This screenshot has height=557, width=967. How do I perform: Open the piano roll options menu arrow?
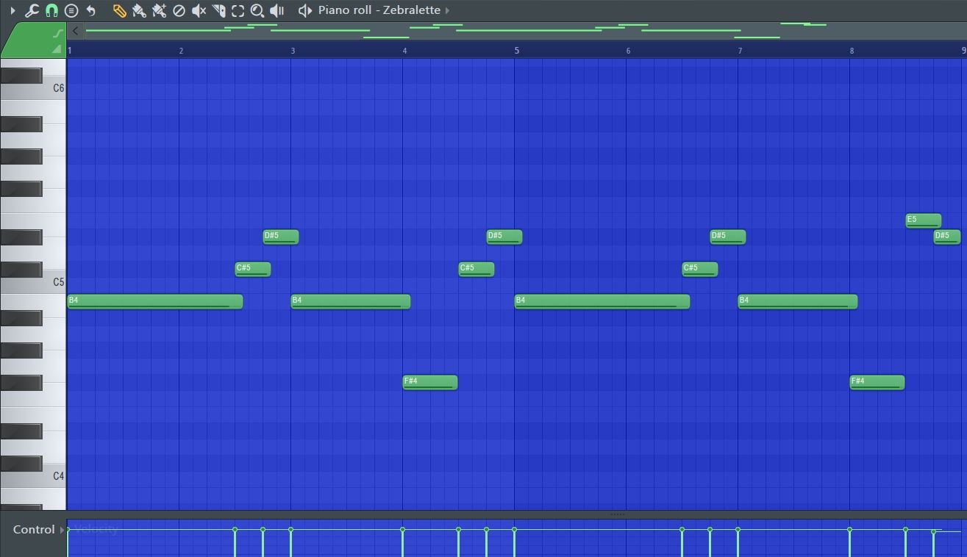point(13,10)
